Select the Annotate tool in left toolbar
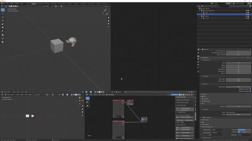This screenshot has height=141, width=252. (3, 31)
